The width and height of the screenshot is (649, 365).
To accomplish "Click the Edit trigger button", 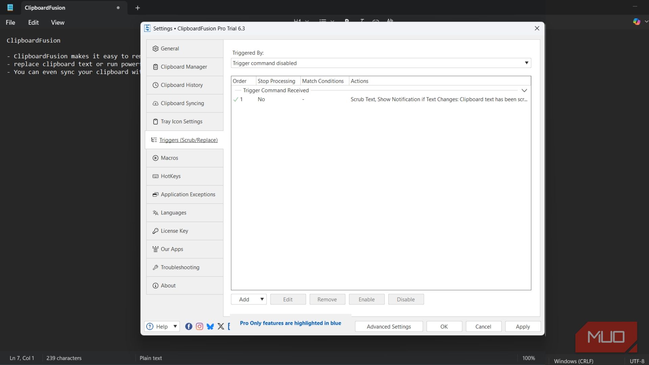I will click(x=288, y=299).
